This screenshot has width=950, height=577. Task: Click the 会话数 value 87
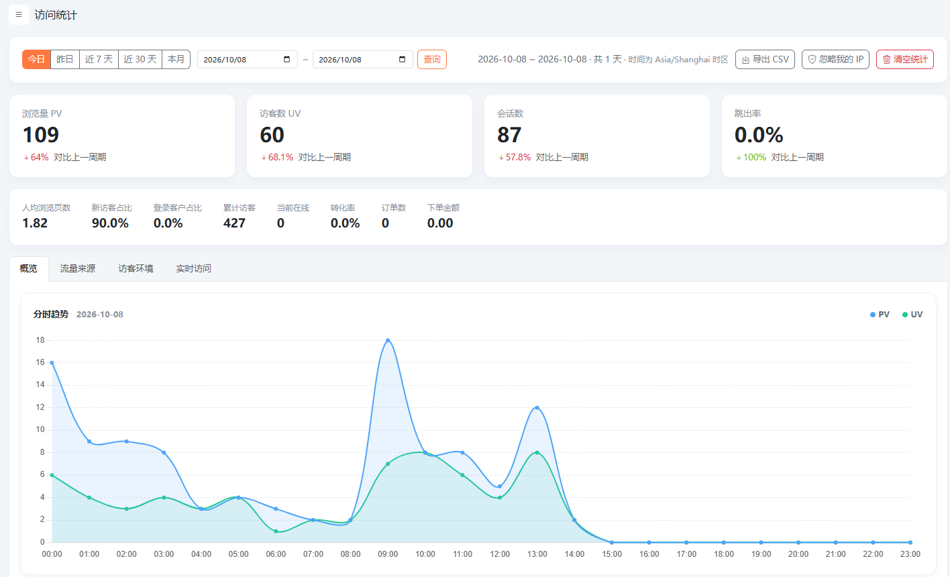509,135
